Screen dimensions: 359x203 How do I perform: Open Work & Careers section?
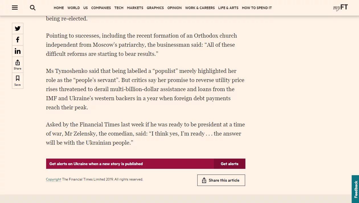click(x=200, y=8)
